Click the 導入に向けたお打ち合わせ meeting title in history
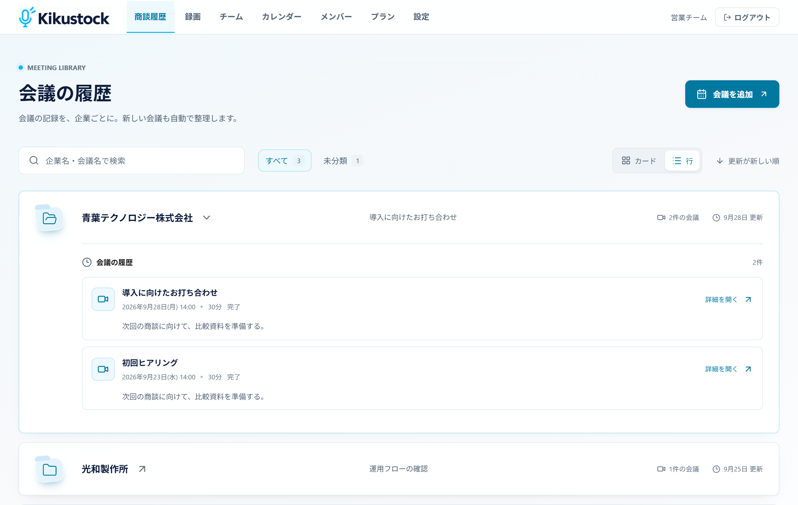 [x=170, y=292]
